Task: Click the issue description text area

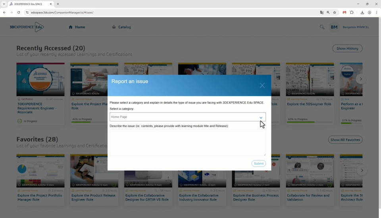Action: 188,143
